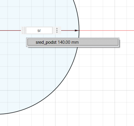The image size is (134, 126).
Task: Open the three-dot options beside dimension input
Action: (x=57, y=30)
